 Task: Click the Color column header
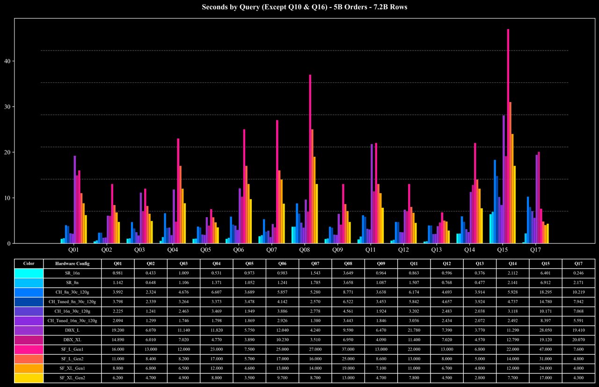coord(29,263)
